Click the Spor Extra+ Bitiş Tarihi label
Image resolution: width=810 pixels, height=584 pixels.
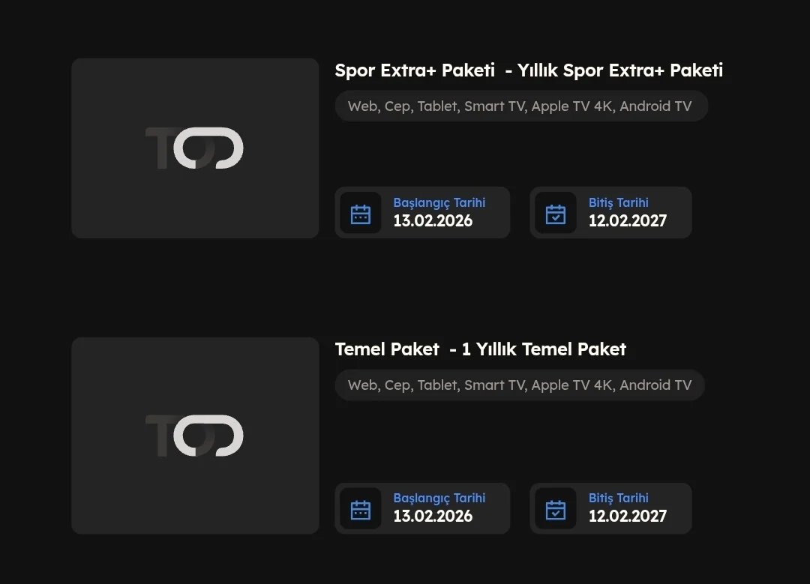tap(618, 202)
